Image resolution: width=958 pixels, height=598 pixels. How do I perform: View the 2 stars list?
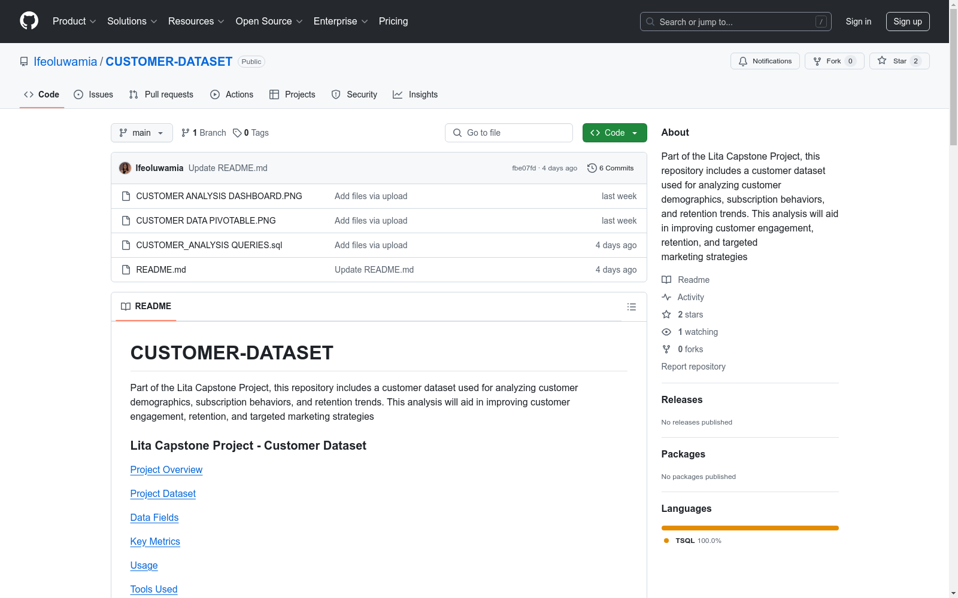pos(683,315)
